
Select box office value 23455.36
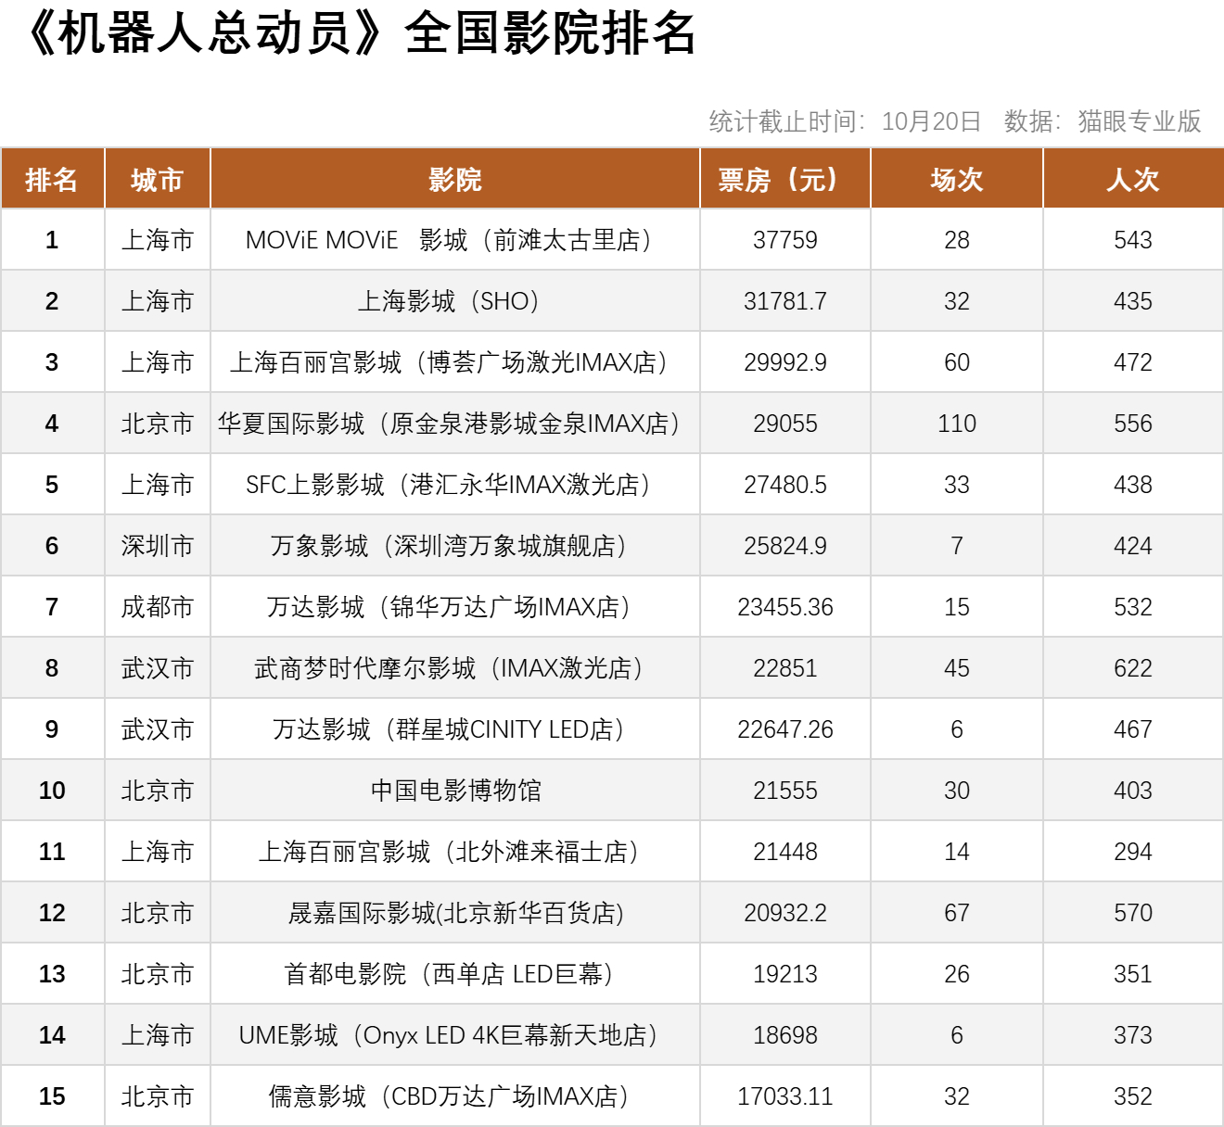point(784,607)
